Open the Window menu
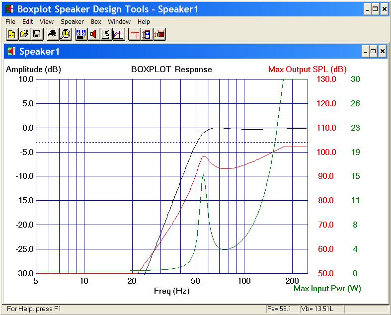The height and width of the screenshot is (315, 391). coord(119,22)
